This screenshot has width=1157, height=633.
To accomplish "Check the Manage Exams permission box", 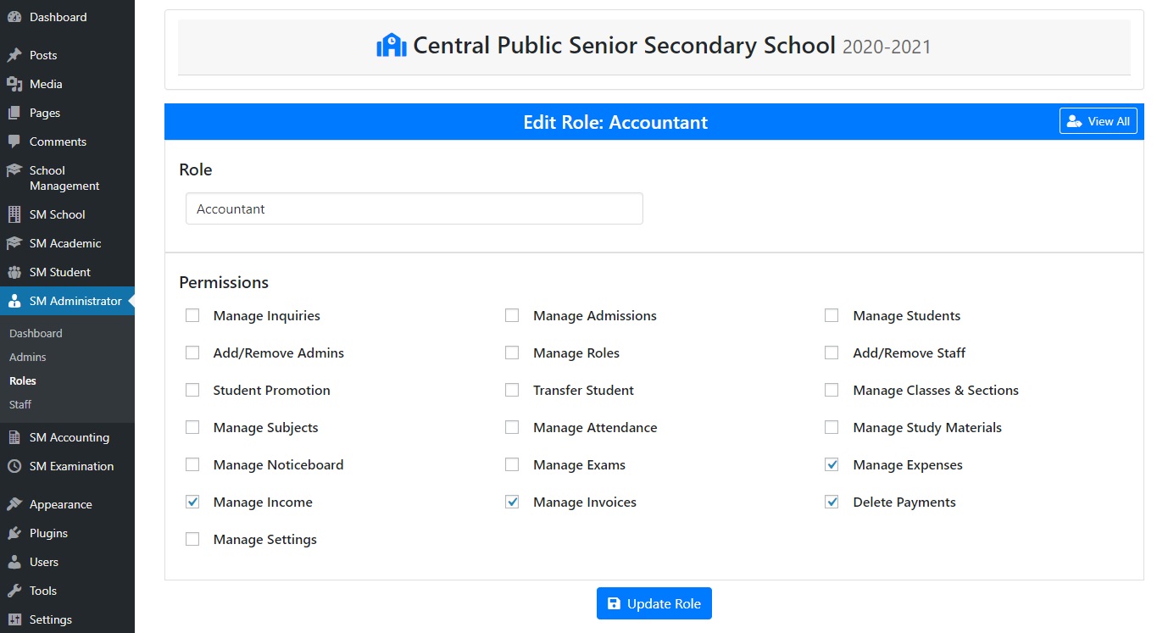I will pyautogui.click(x=512, y=464).
